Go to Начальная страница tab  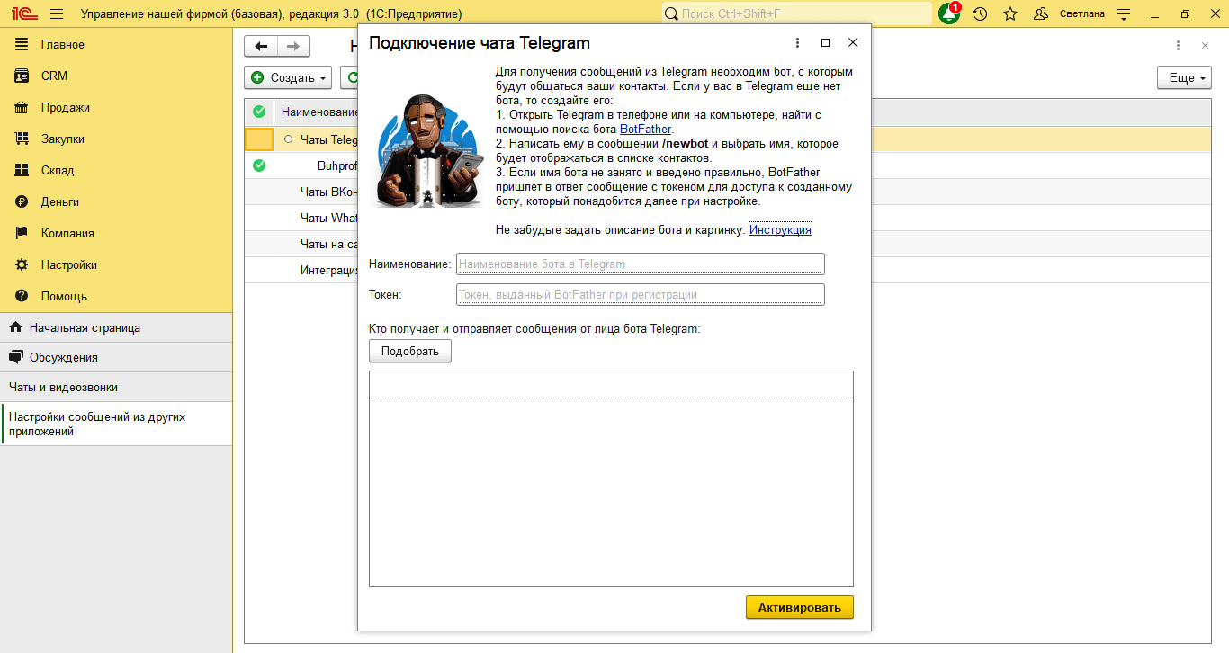pos(116,328)
